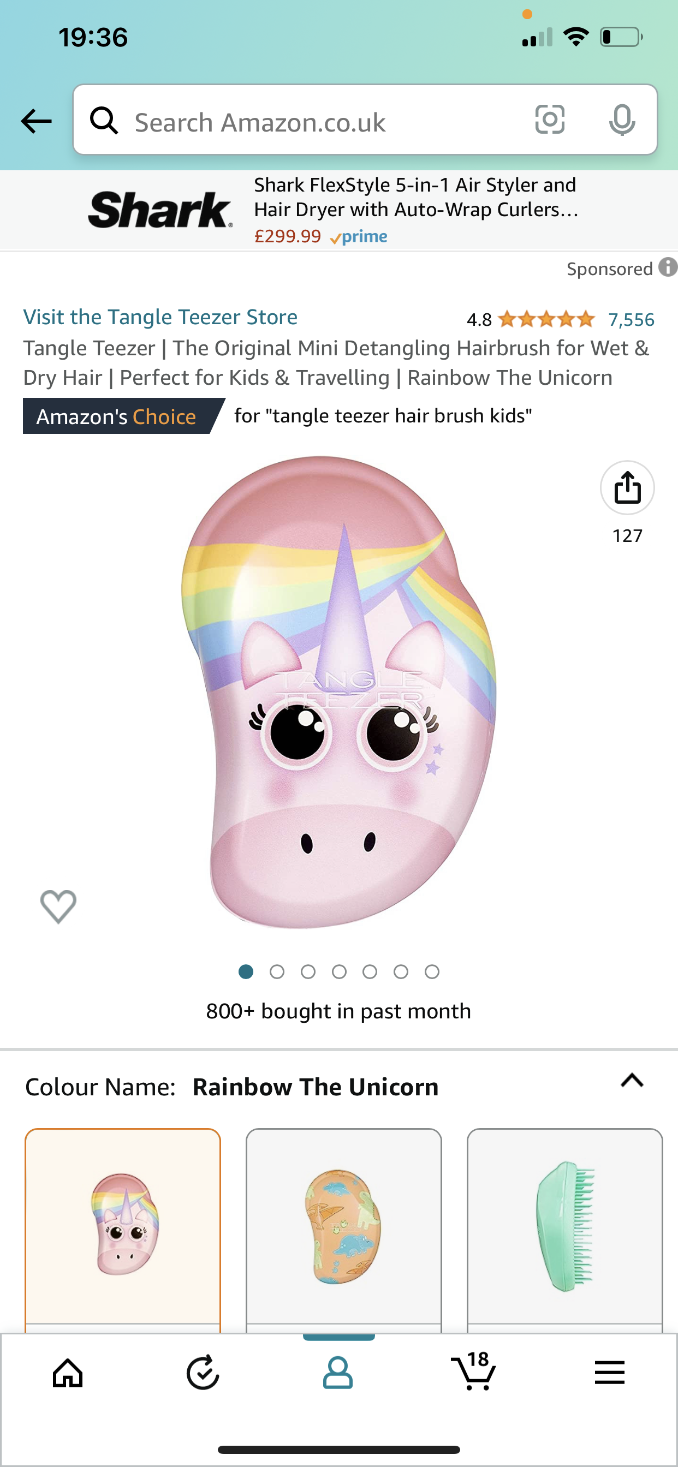The width and height of the screenshot is (678, 1467).
Task: Open camera lens search
Action: [550, 120]
